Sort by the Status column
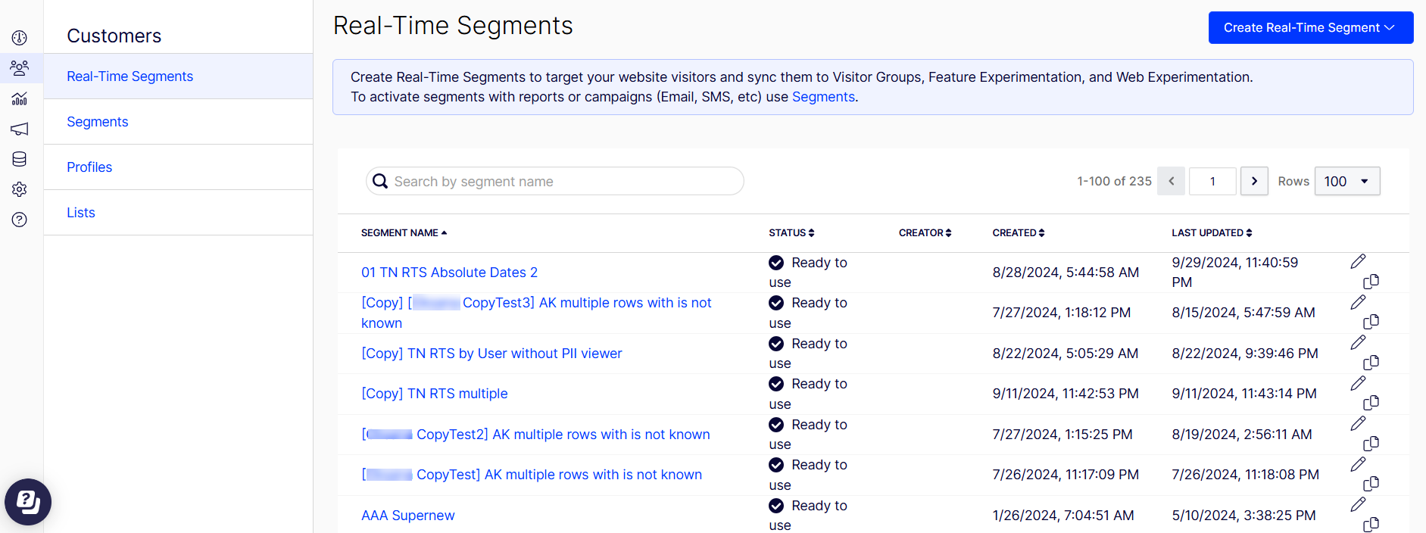The height and width of the screenshot is (533, 1426). click(791, 233)
